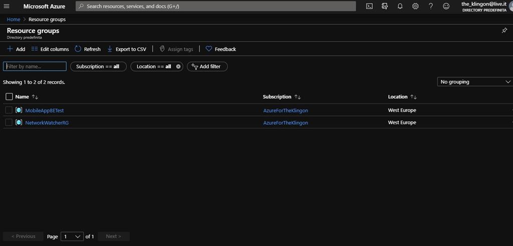This screenshot has height=246, width=513.
Task: Click the NetworkWatcherRG resource group icon
Action: pos(19,122)
